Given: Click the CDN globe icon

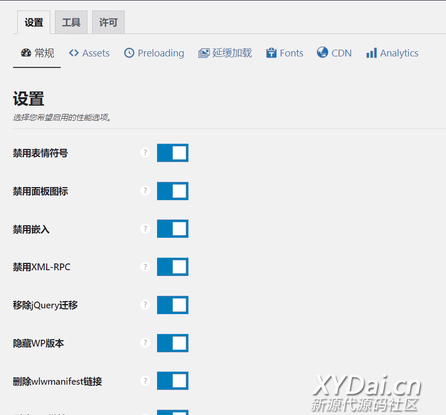Looking at the screenshot, I should [x=322, y=53].
